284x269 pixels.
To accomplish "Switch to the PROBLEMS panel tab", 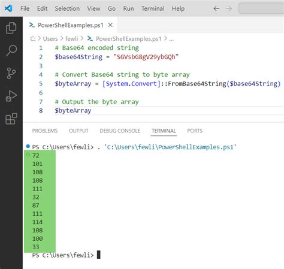I will point(45,131).
